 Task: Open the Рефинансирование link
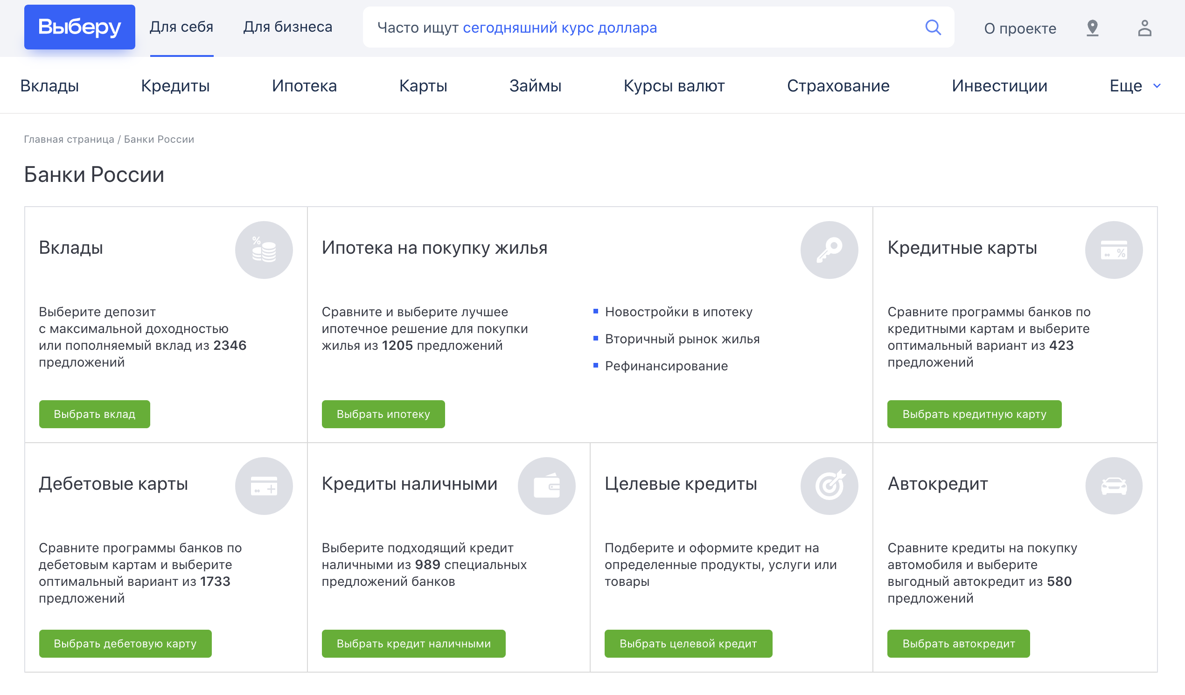click(666, 366)
